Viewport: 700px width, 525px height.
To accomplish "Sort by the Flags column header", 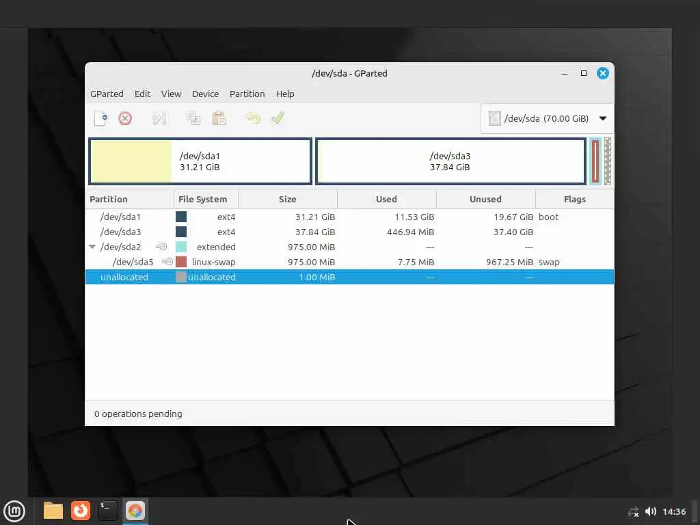I will click(574, 200).
